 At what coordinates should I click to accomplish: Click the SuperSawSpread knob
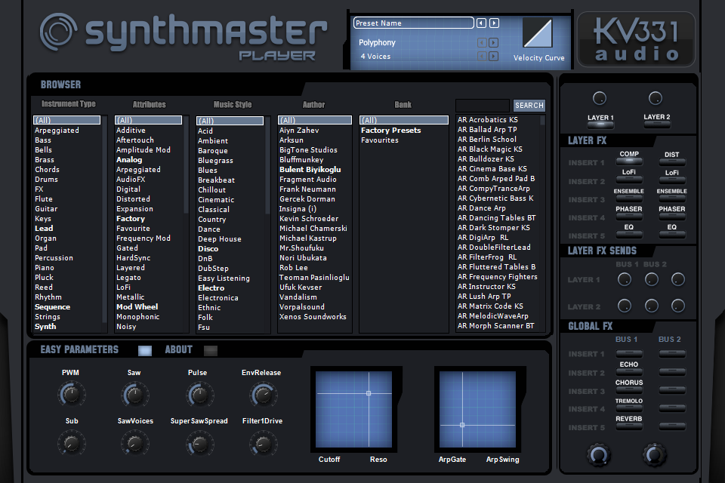199,444
